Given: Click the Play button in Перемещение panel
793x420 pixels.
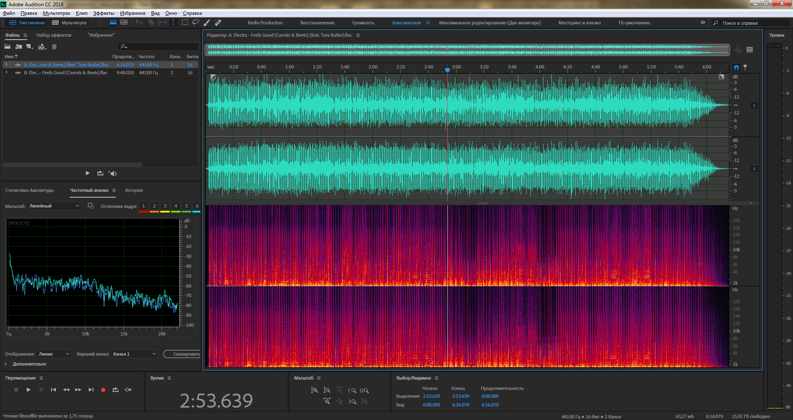Looking at the screenshot, I should click(x=28, y=389).
